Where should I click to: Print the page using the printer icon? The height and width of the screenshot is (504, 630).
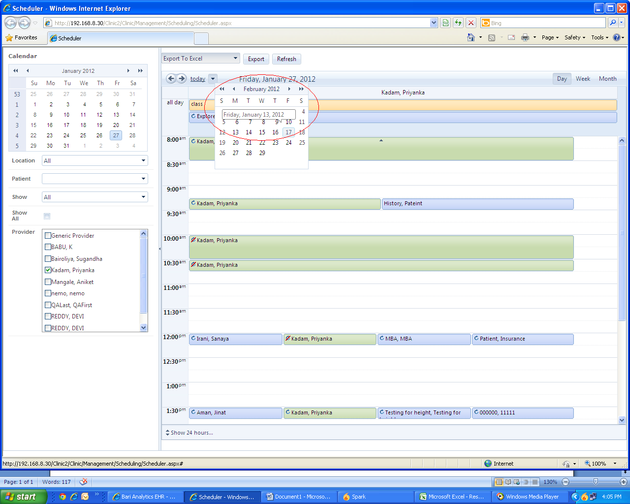tap(525, 37)
